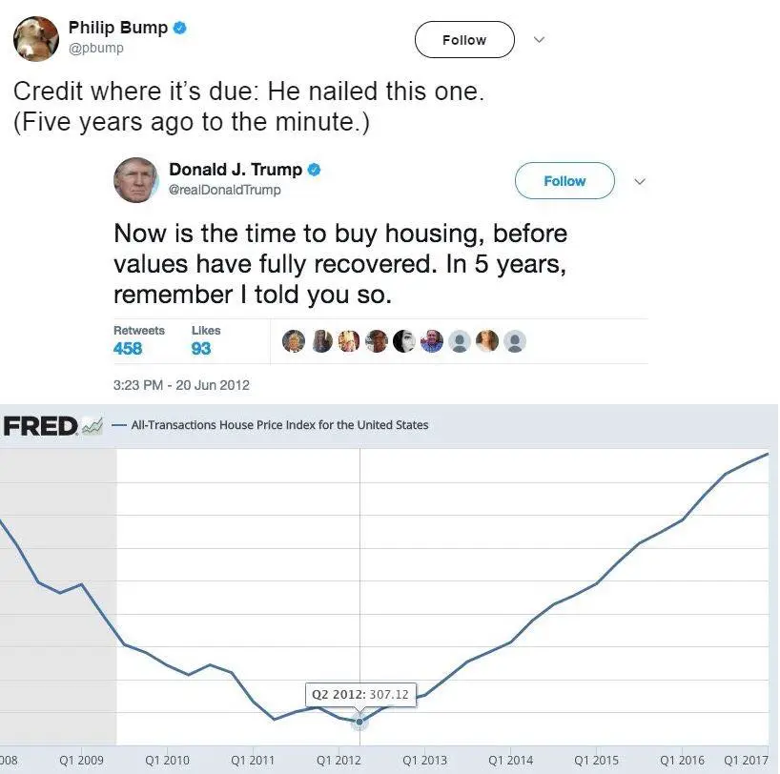Open the chevron menu on Trump's embedded tweet

click(x=639, y=181)
